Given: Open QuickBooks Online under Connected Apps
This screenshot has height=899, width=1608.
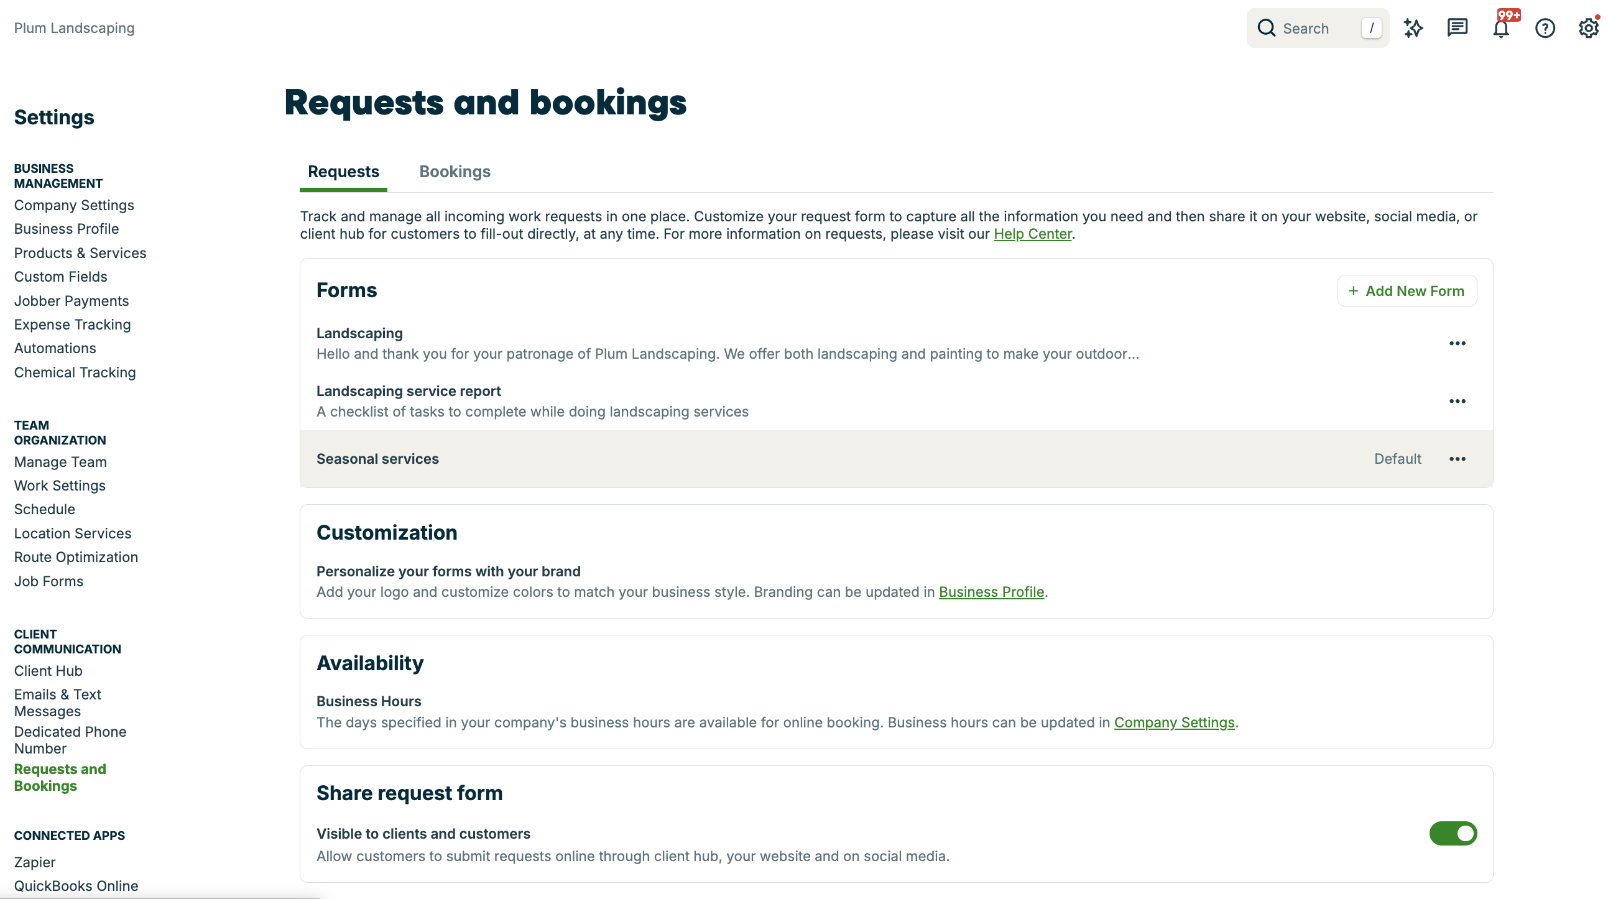Looking at the screenshot, I should tap(75, 885).
